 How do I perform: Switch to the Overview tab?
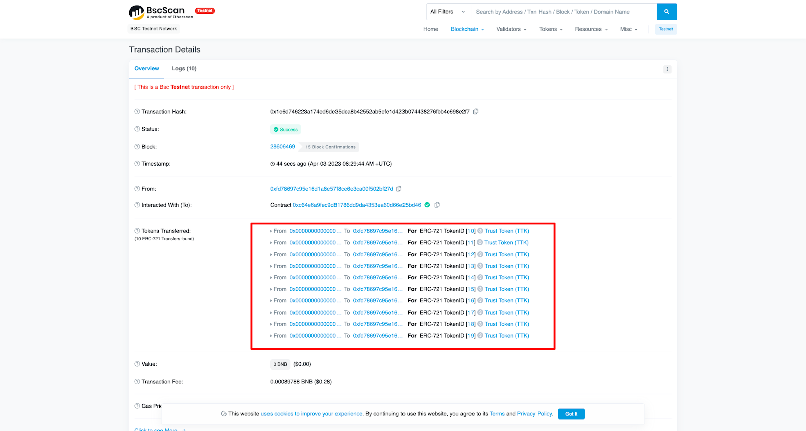[147, 69]
